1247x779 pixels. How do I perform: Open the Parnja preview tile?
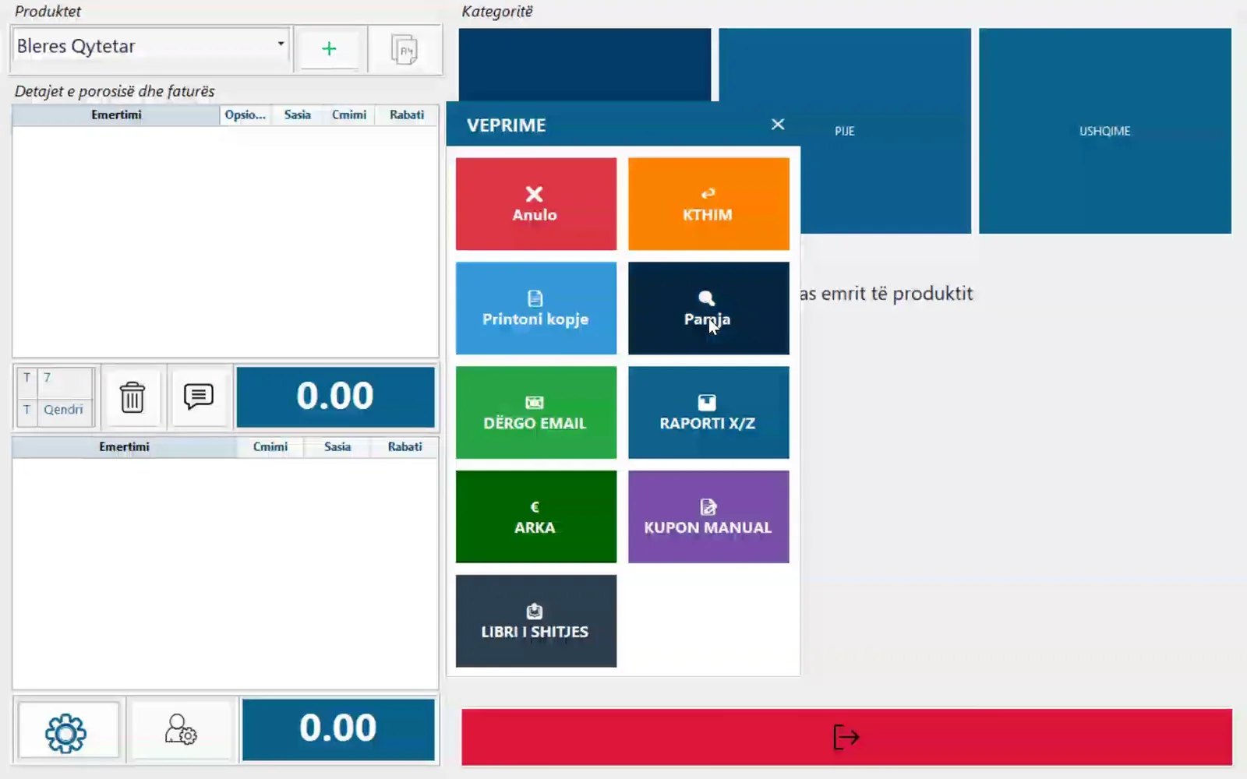[708, 308]
